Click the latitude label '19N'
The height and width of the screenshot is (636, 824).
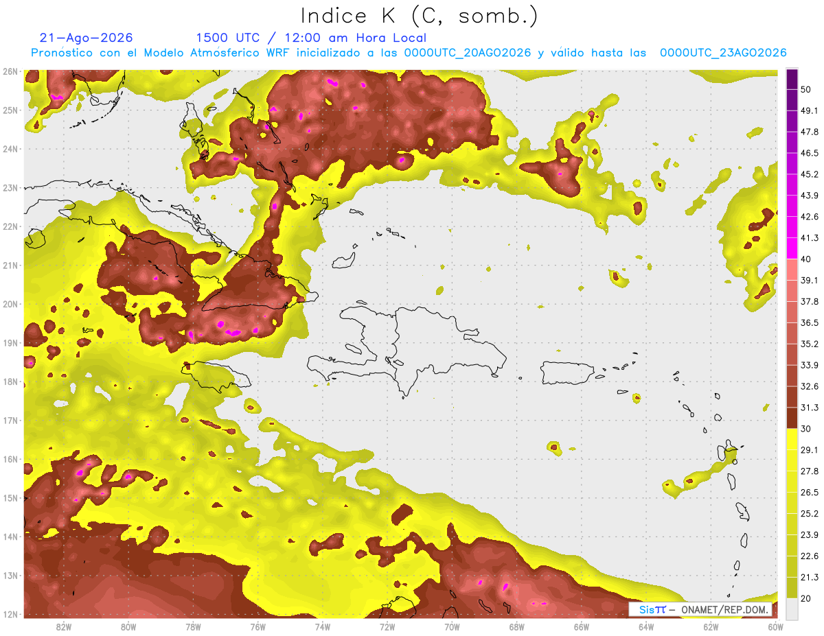pyautogui.click(x=10, y=342)
